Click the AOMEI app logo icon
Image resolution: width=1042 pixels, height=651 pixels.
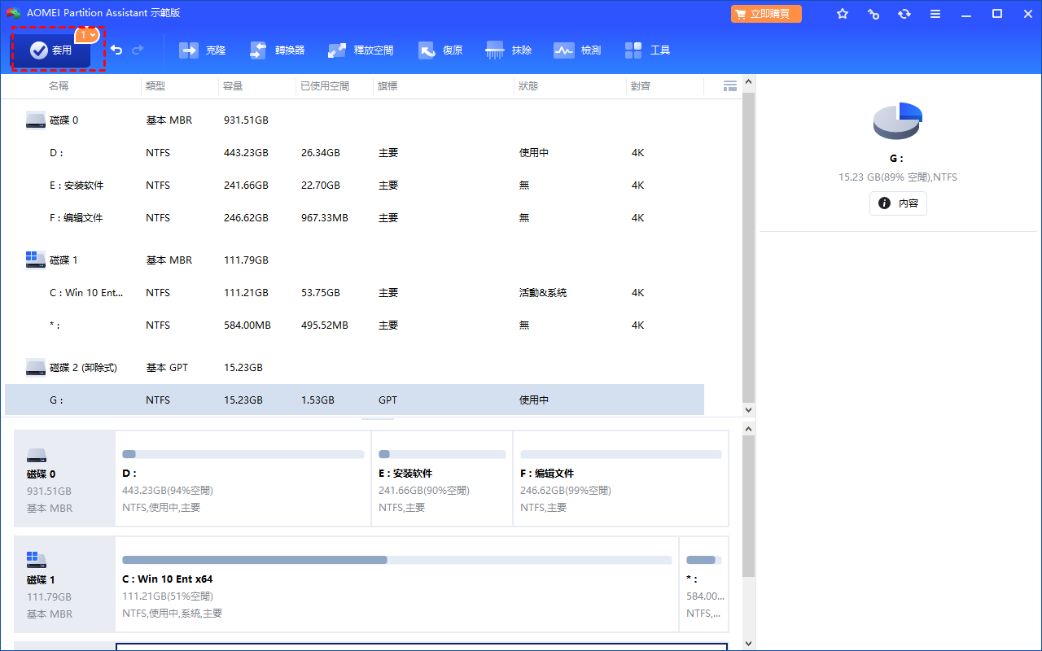(13, 13)
